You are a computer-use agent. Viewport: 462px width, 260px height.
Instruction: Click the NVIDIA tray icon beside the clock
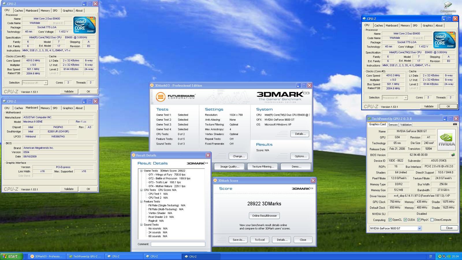pos(449,256)
